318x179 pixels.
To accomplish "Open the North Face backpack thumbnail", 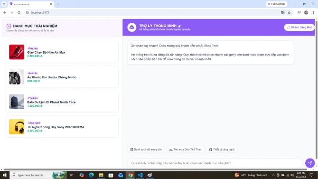I will tap(17, 102).
